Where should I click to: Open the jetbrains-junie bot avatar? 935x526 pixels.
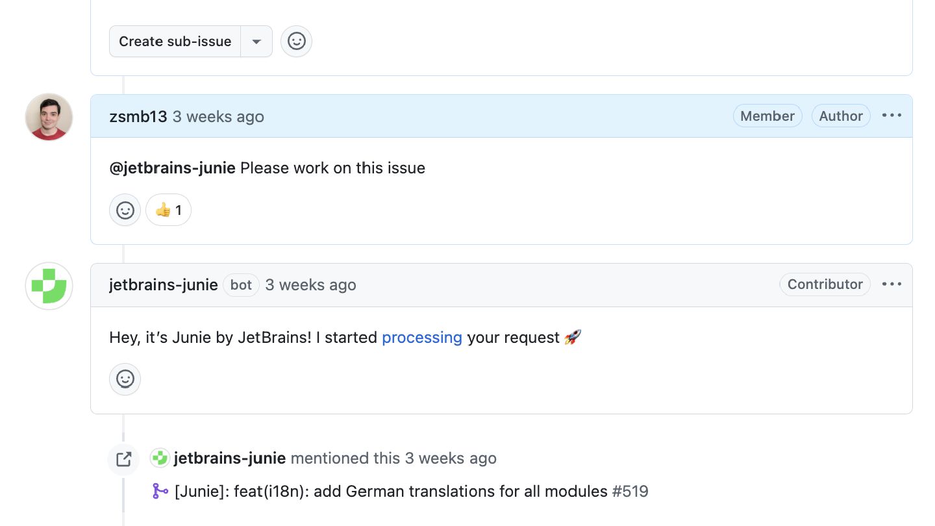pos(49,286)
